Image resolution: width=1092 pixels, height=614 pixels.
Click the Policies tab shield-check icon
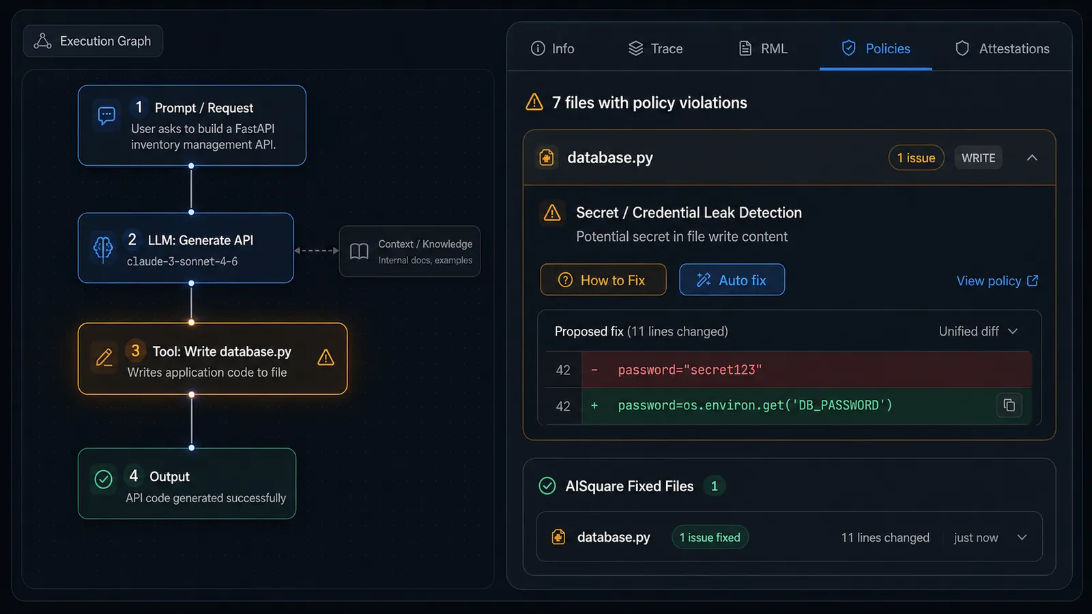(x=849, y=48)
